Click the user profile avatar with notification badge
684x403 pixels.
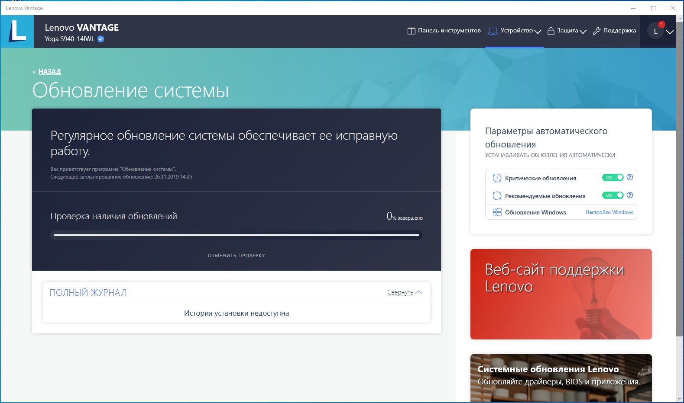tap(656, 31)
